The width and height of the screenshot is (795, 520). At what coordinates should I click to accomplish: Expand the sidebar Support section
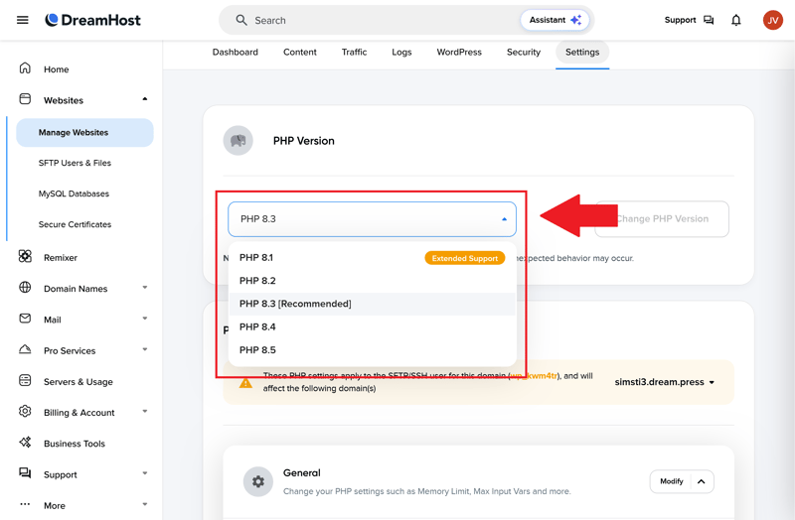(145, 473)
